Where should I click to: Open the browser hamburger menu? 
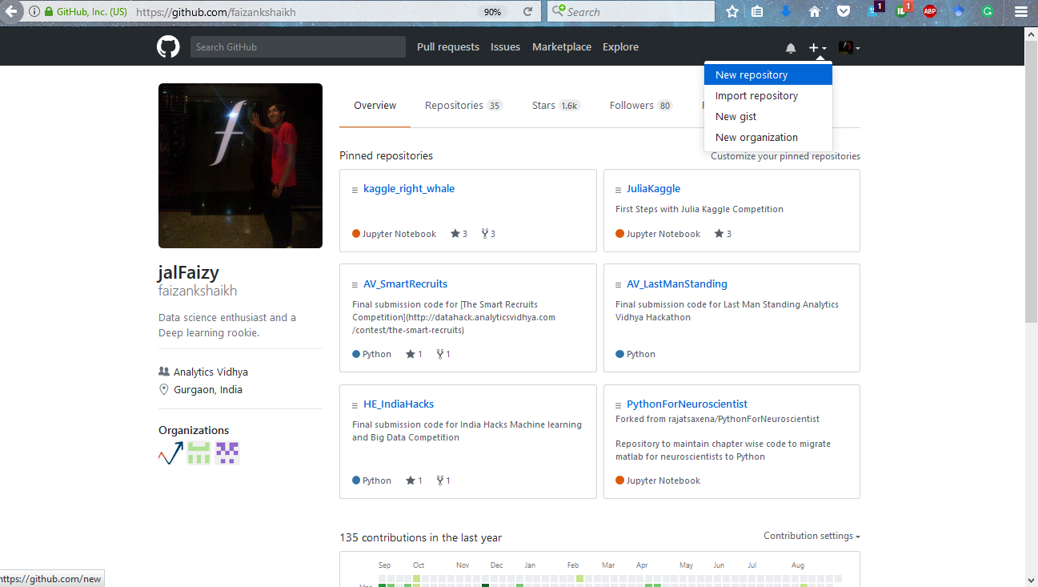coord(1020,12)
